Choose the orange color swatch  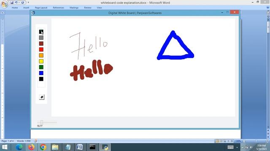coord(41,55)
